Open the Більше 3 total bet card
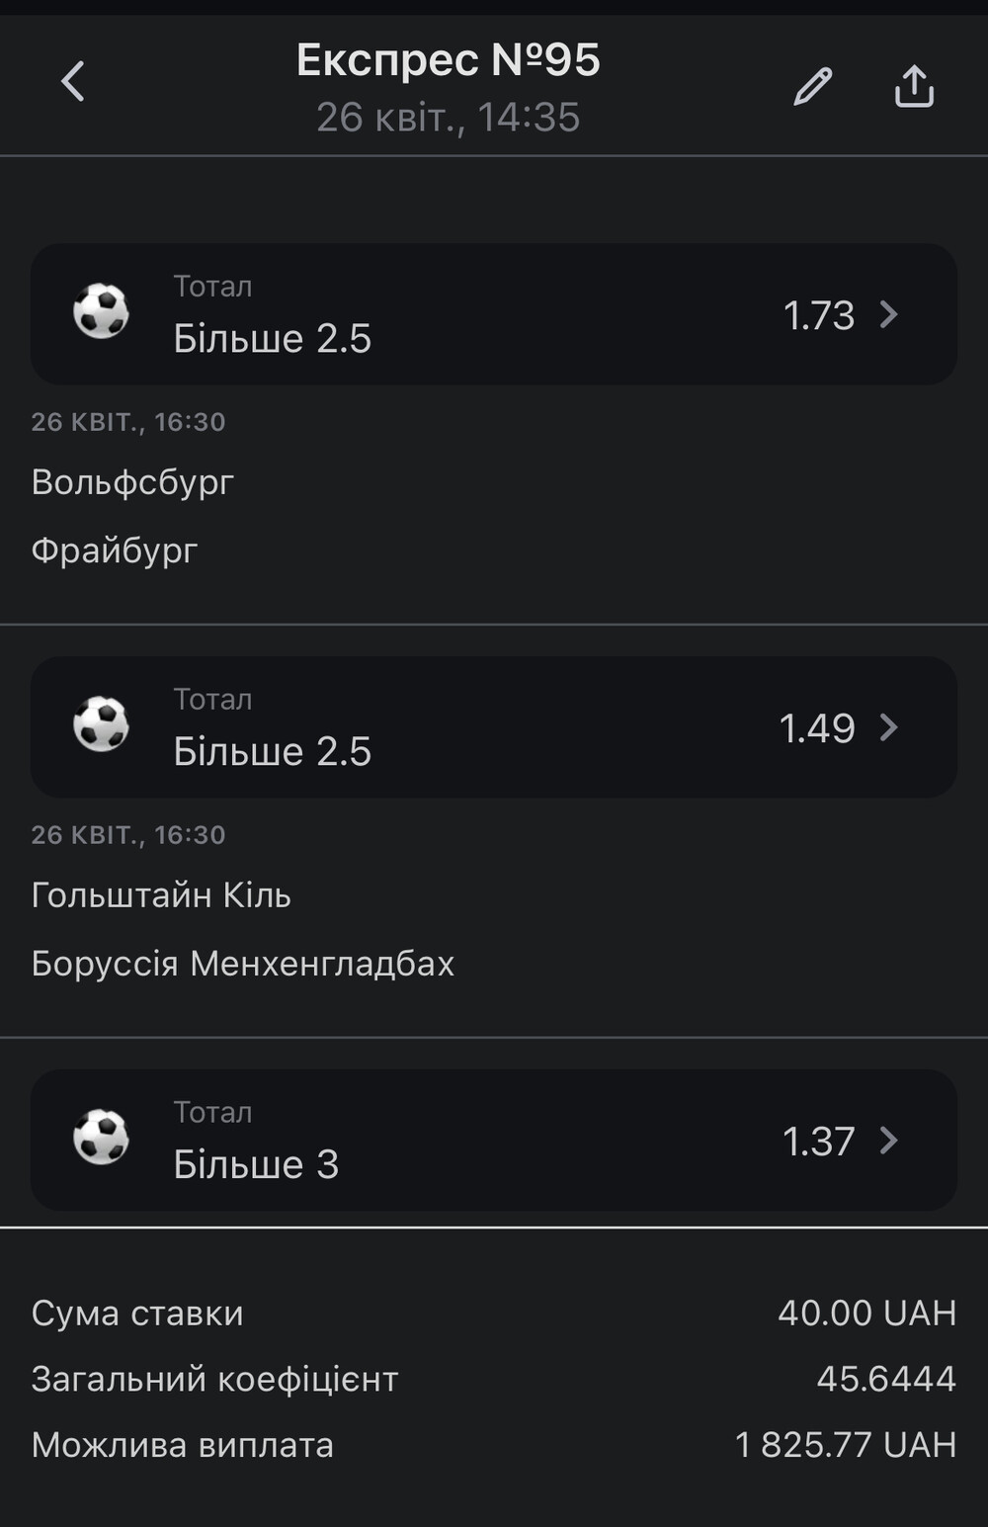The image size is (988, 1527). 494,1141
